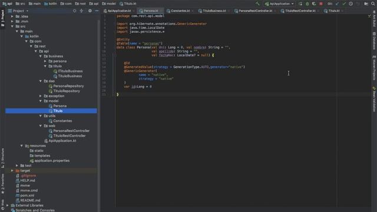Viewport: 377px width, 212px height.
Task: Switch to the Titulo.kt editor tab
Action: click(x=333, y=11)
